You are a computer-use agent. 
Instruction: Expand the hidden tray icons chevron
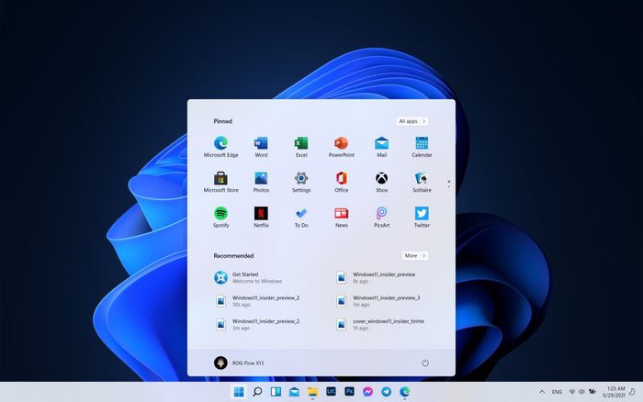(542, 392)
